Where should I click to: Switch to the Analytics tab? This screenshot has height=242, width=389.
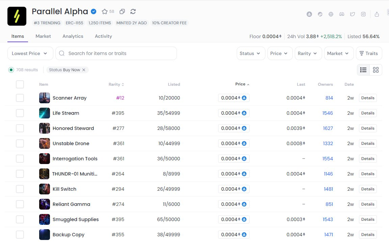point(73,36)
